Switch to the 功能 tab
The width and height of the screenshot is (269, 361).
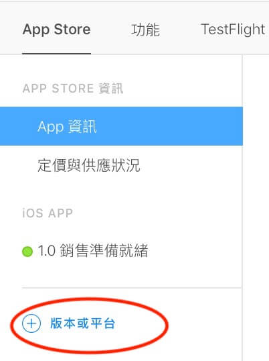(x=145, y=30)
